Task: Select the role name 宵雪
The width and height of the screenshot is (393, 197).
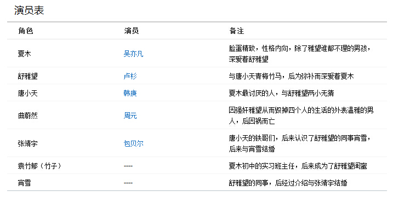Action: [x=24, y=183]
